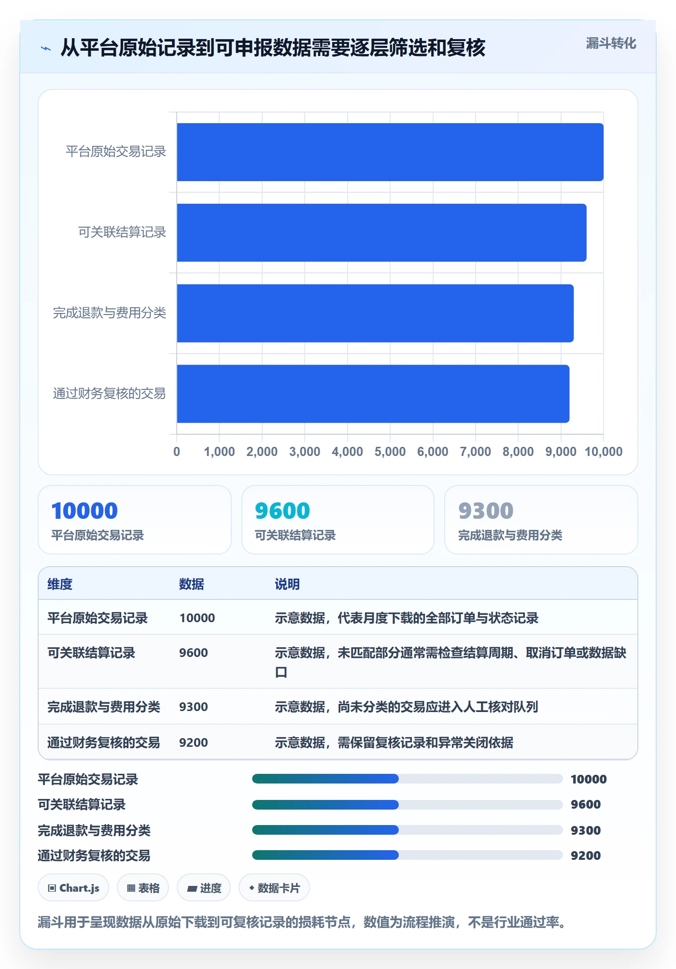Click the 通过财务复核的交易 bar in chart
This screenshot has height=969, width=676.
click(373, 394)
